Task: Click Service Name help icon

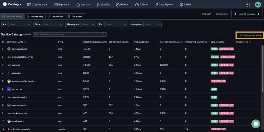Action: [25, 42]
